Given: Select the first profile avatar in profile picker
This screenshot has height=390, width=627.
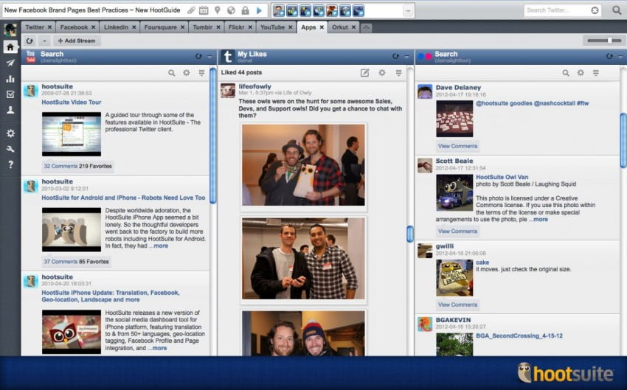Looking at the screenshot, I should click(279, 11).
